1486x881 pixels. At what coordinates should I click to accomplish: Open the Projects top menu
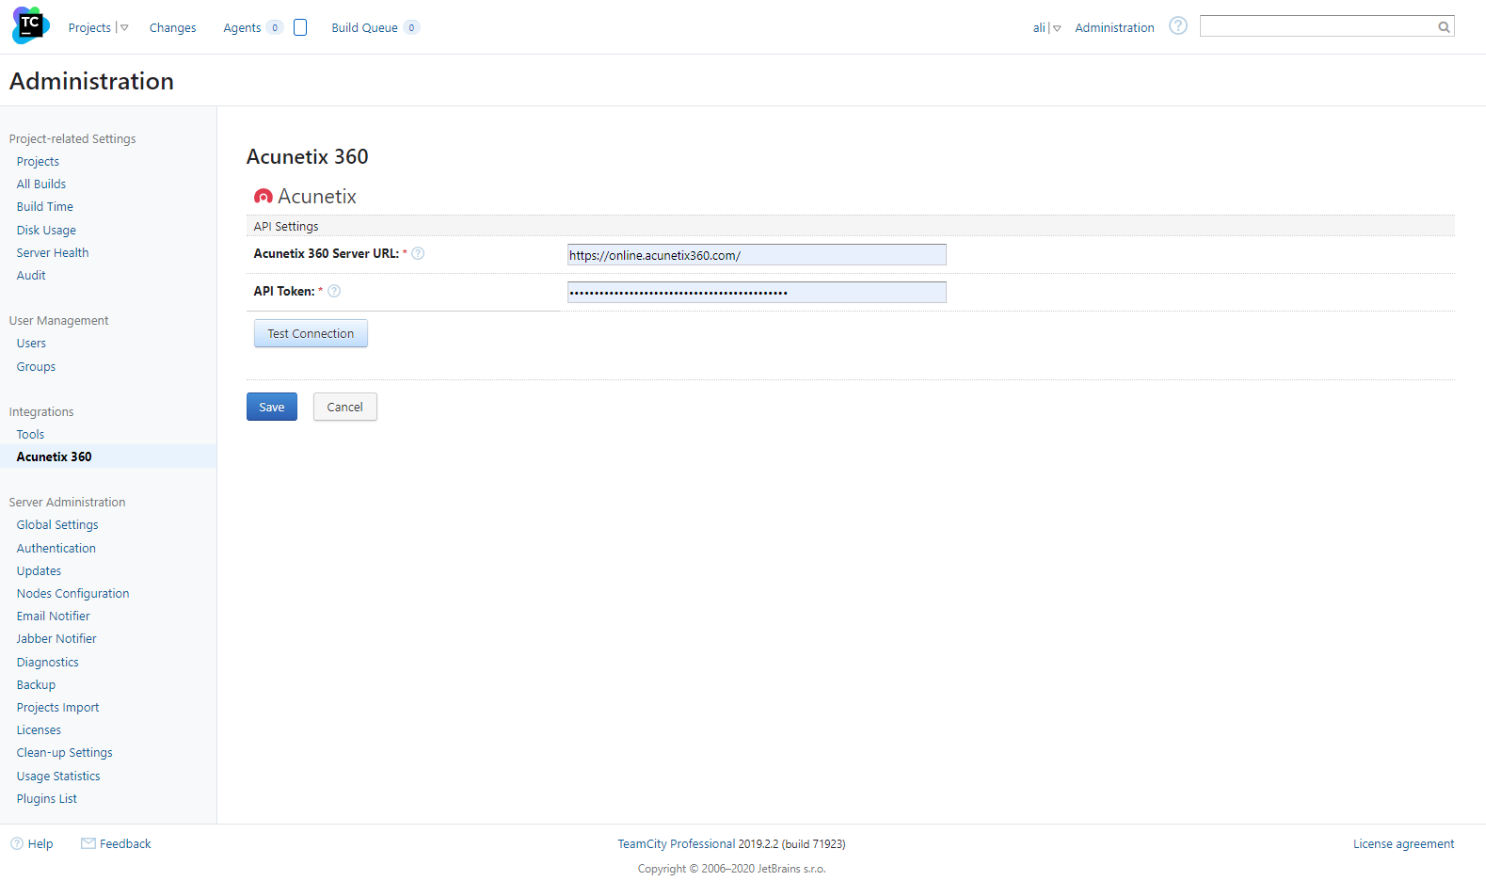[89, 27]
